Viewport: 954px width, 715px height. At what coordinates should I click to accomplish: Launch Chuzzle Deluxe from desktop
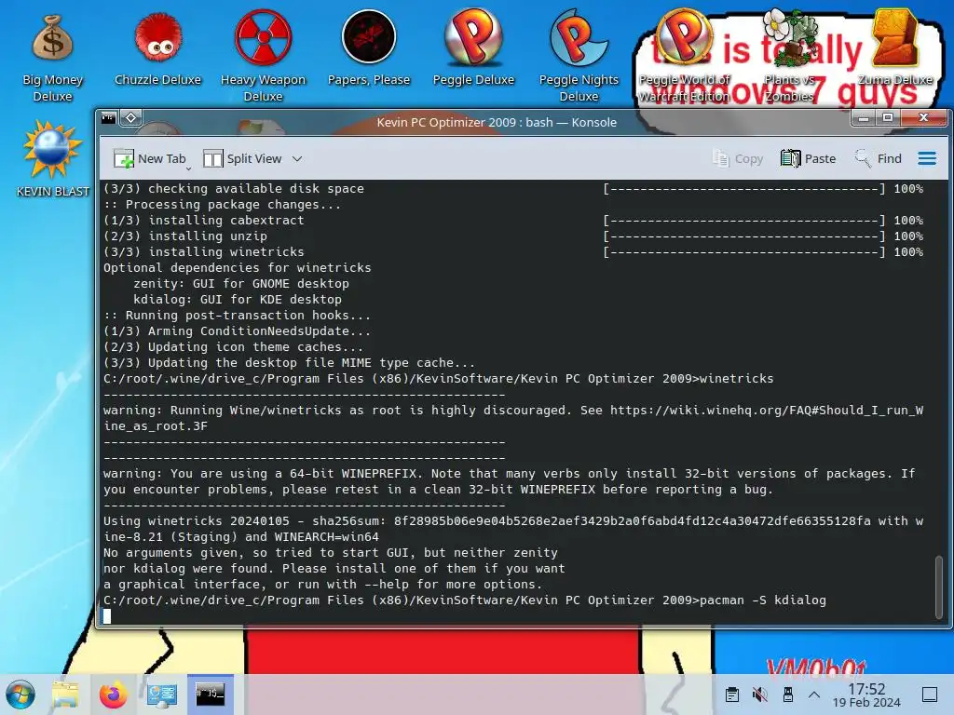coord(157,48)
